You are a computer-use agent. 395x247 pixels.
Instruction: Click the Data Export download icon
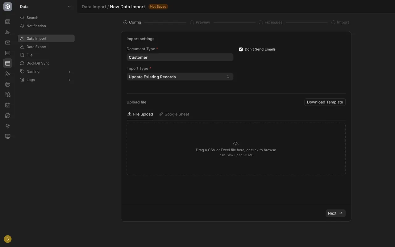[22, 47]
